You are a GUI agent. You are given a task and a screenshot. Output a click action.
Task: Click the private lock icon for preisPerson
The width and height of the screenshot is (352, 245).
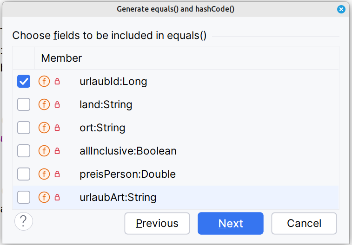58,174
